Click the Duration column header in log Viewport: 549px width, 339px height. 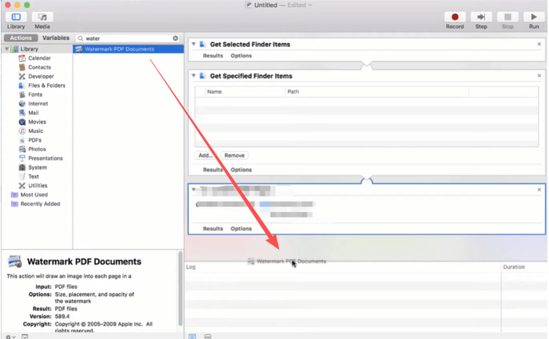click(x=514, y=267)
